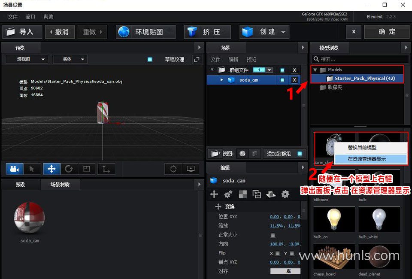Enable the 正常大小 checkbox
Viewport: 412px width, 279px height.
tap(273, 235)
